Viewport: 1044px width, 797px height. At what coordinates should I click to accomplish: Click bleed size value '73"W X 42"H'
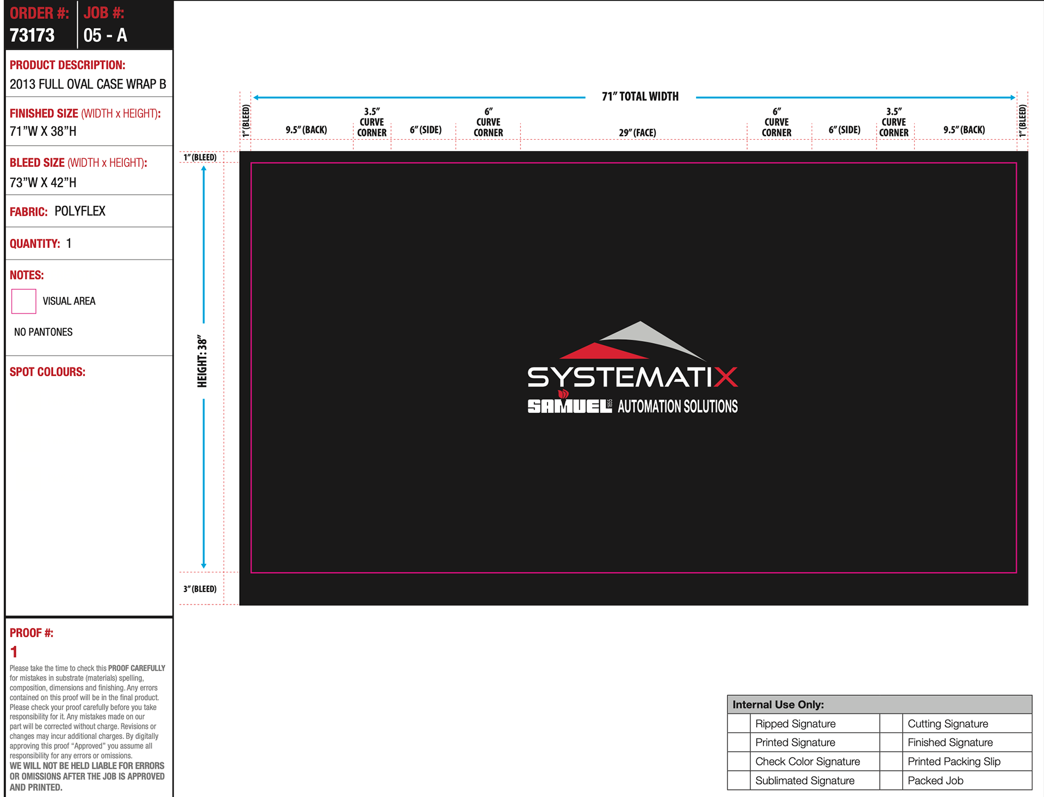[43, 183]
